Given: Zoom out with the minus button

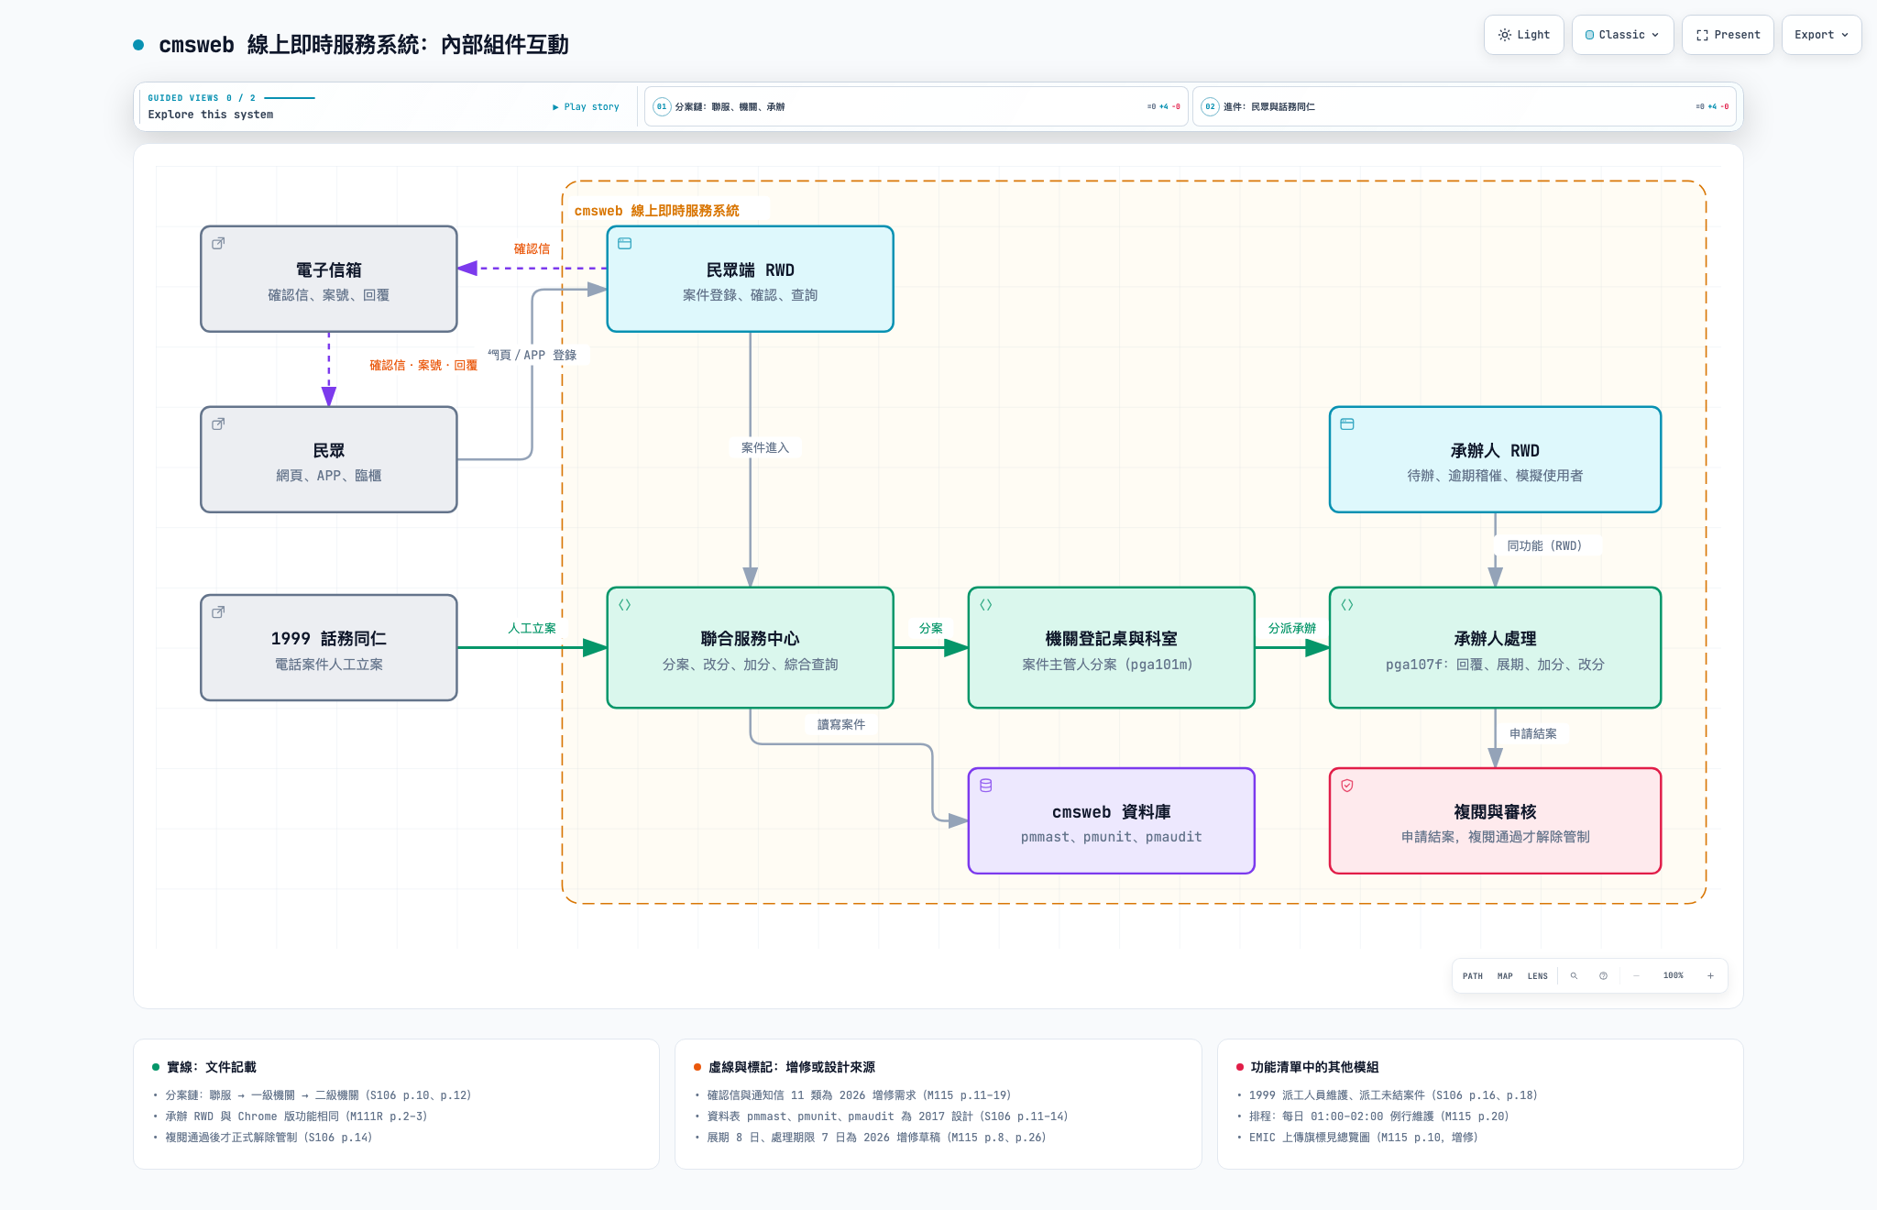Looking at the screenshot, I should [1636, 976].
